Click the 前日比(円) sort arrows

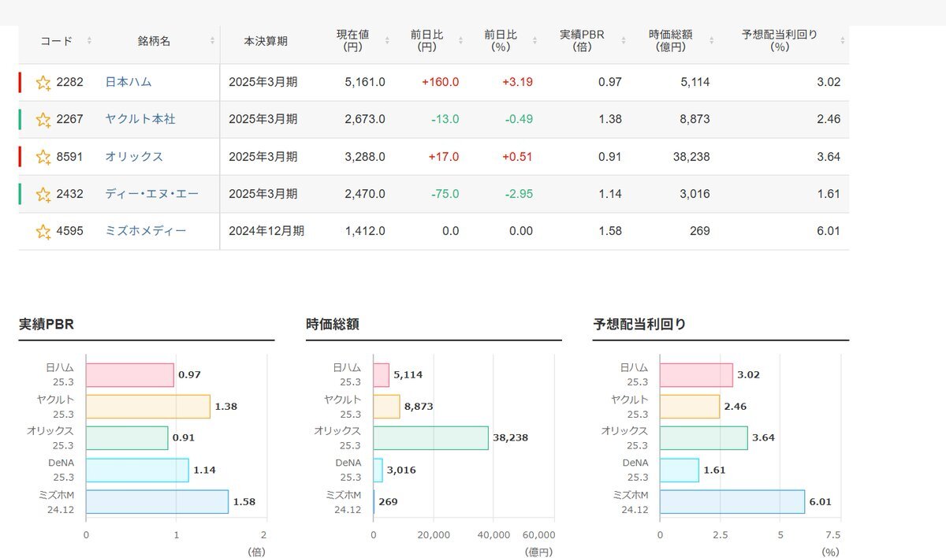(460, 41)
